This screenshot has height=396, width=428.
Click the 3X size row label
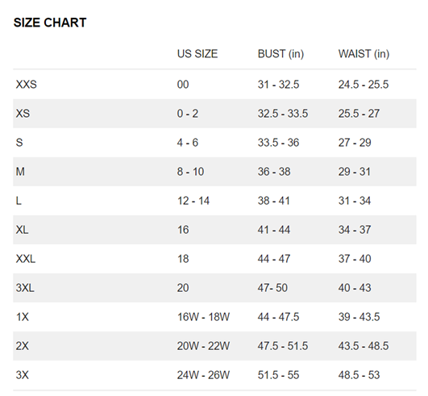pos(23,375)
